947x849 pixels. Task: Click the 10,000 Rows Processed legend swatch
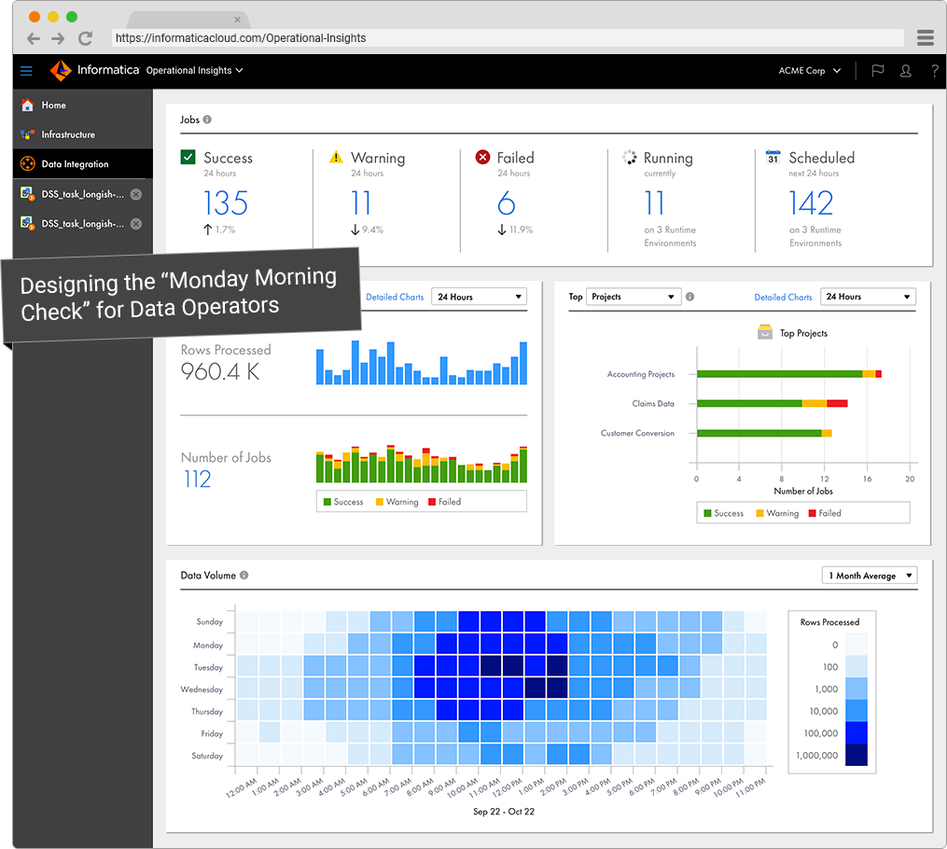click(856, 711)
